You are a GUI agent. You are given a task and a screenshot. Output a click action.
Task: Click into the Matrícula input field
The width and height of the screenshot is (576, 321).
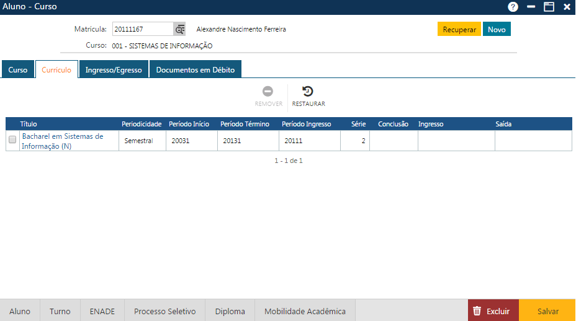[x=142, y=29]
